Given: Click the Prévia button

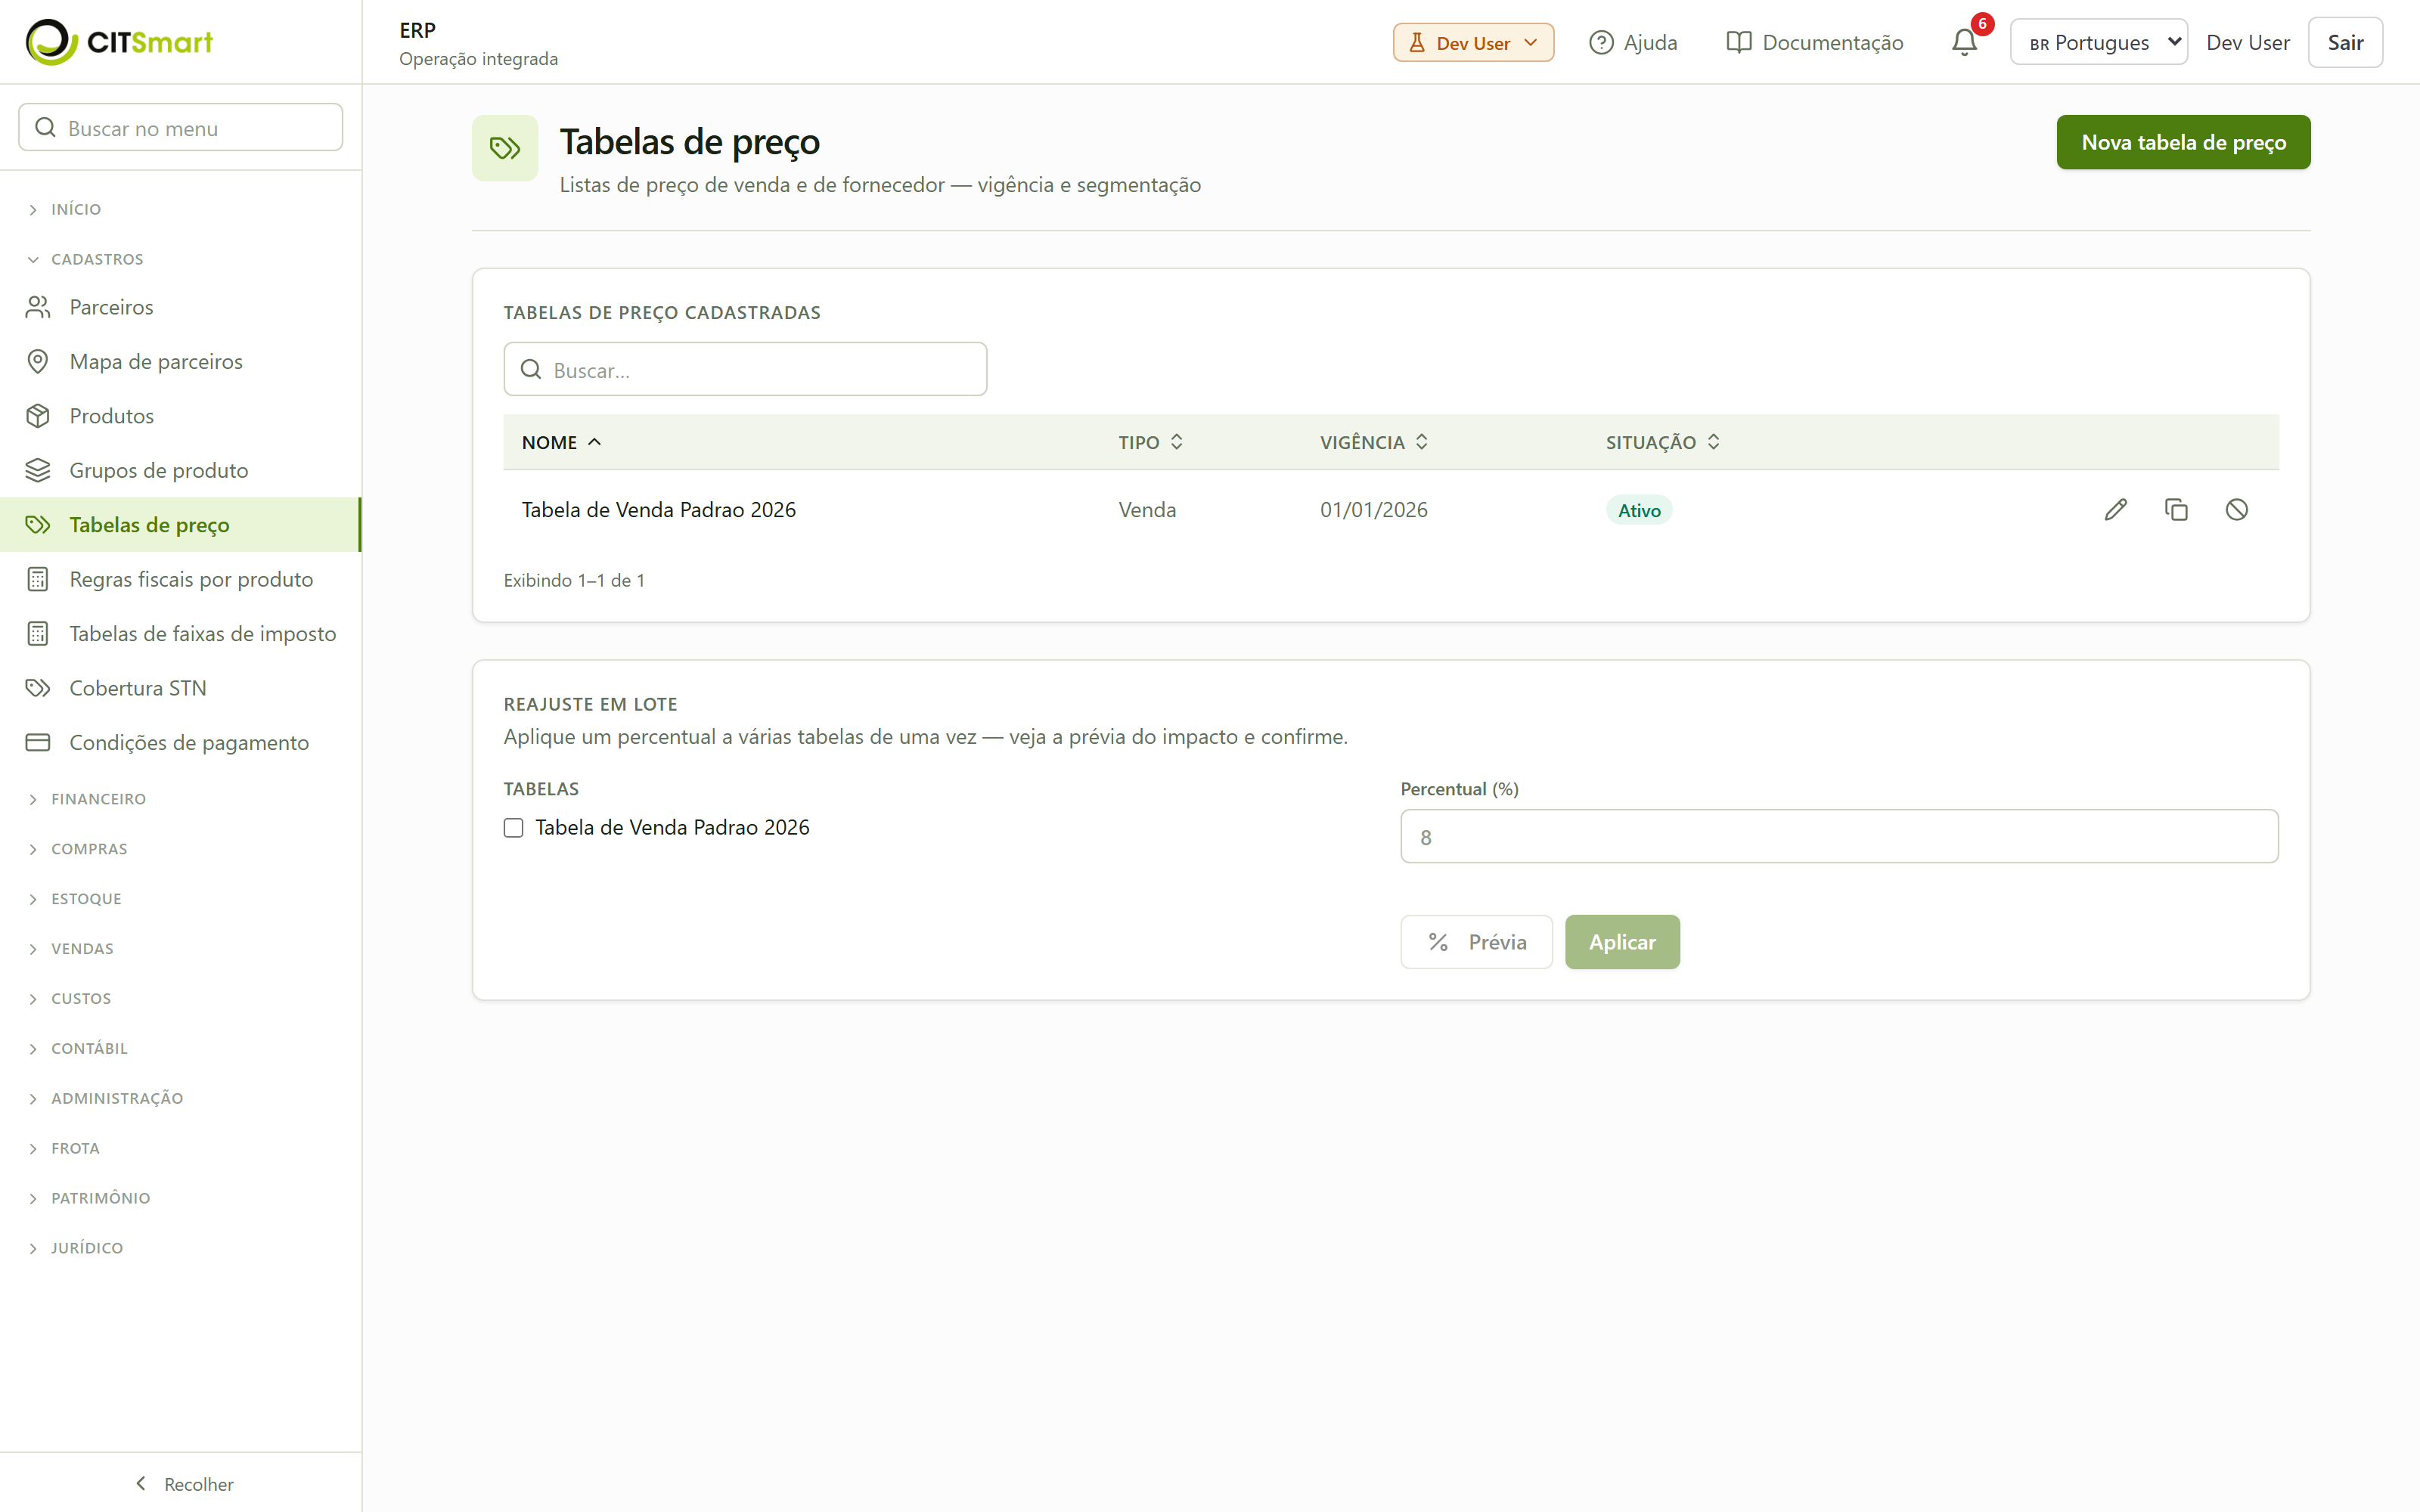Looking at the screenshot, I should [x=1476, y=942].
